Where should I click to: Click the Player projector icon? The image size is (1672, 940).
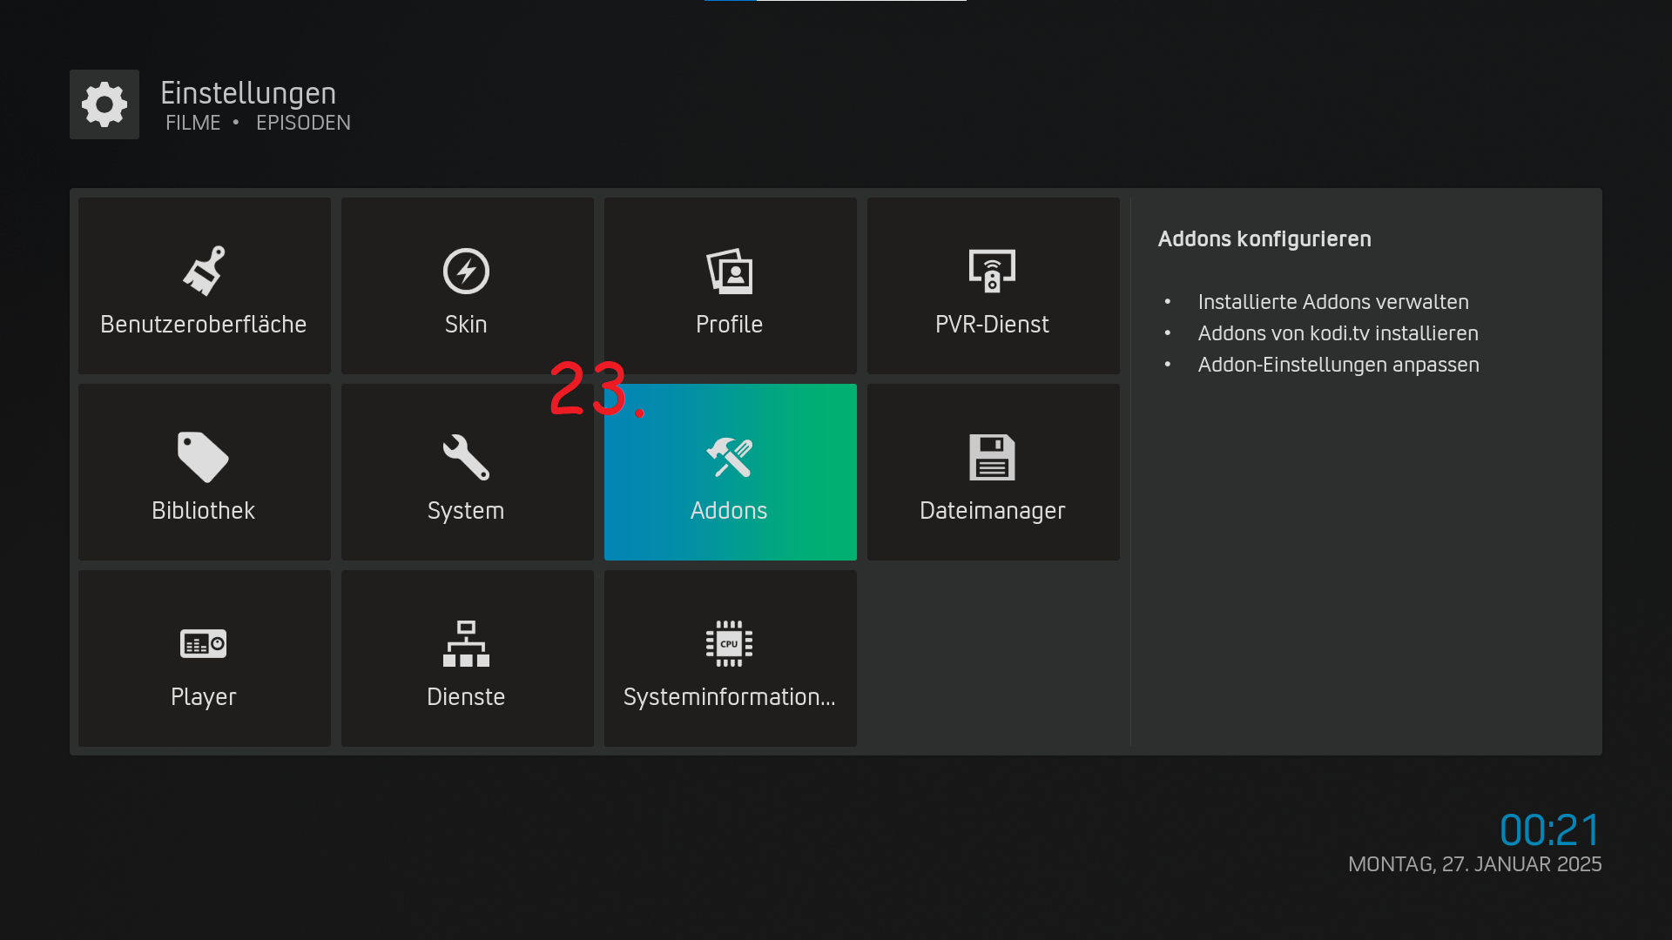click(204, 643)
